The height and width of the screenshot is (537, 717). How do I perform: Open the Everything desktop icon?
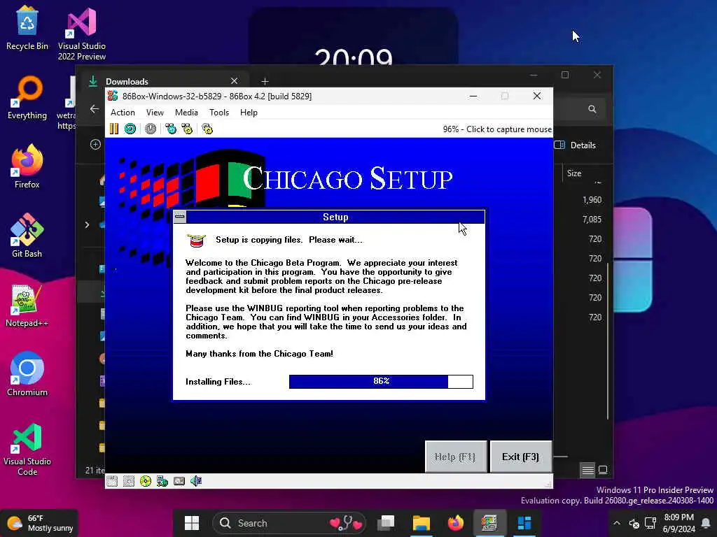pos(27,98)
